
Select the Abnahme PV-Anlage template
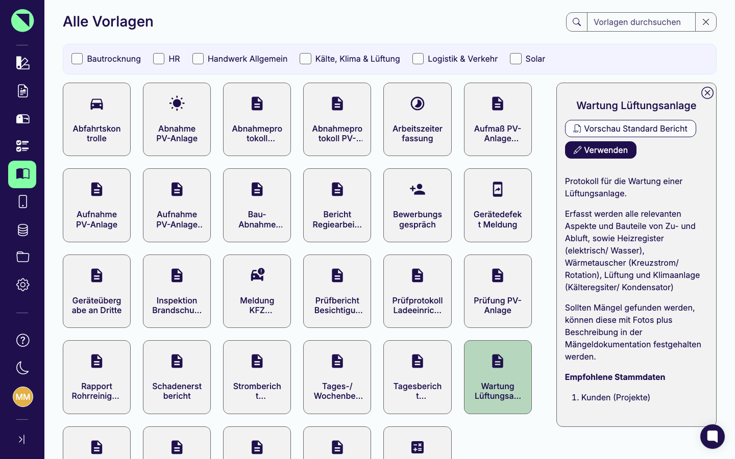(177, 119)
